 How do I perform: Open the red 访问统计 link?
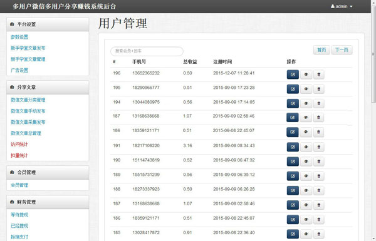[19, 144]
